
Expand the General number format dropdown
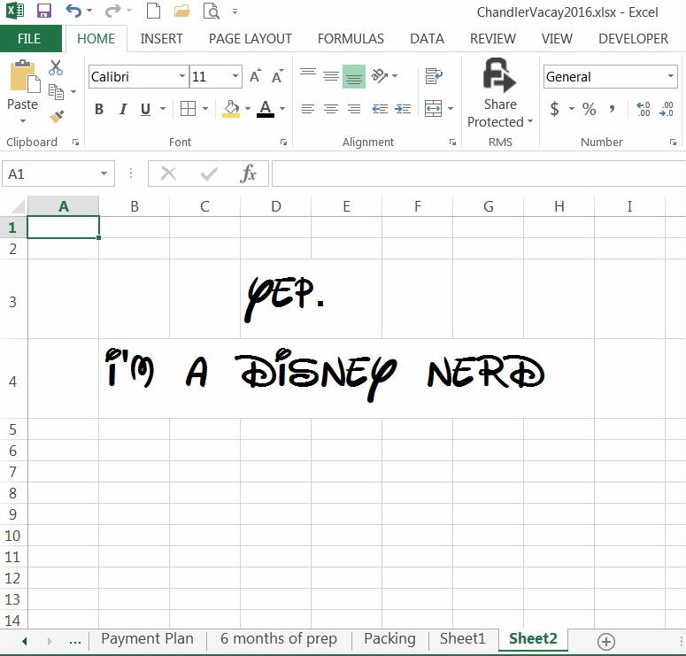[x=671, y=76]
